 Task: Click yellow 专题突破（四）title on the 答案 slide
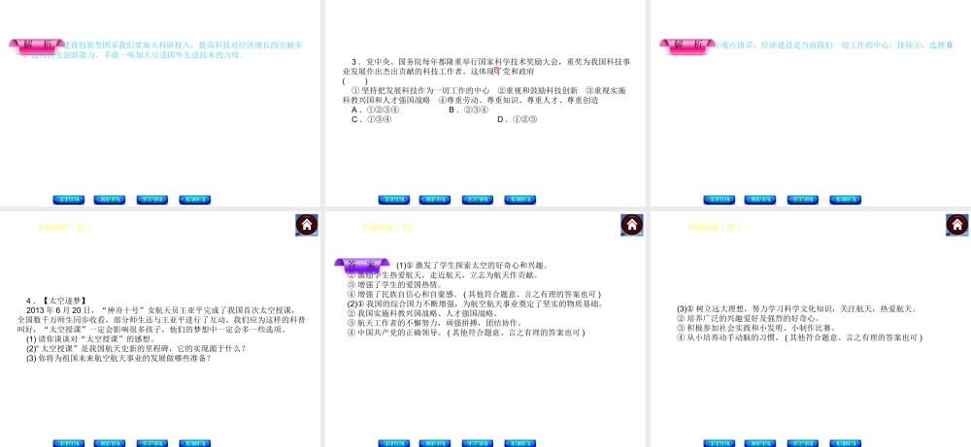388,227
